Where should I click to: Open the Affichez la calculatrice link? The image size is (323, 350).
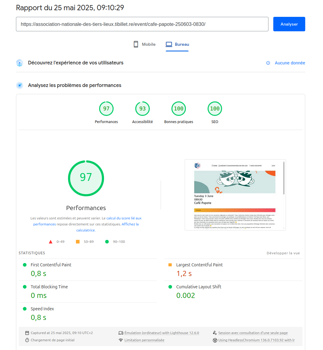point(130,224)
